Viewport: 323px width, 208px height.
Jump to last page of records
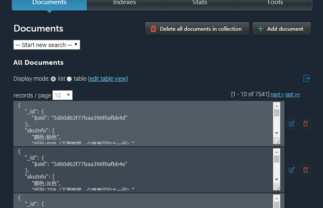pos(292,95)
